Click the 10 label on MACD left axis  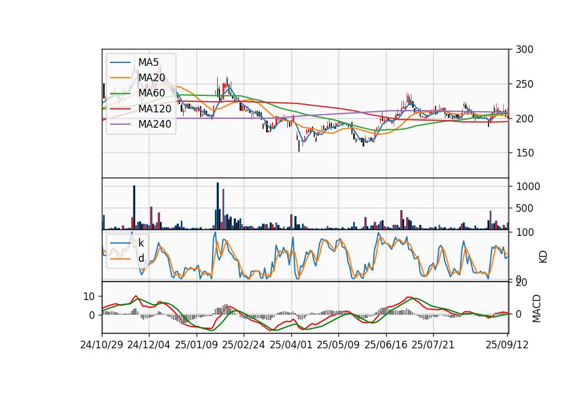coord(89,297)
